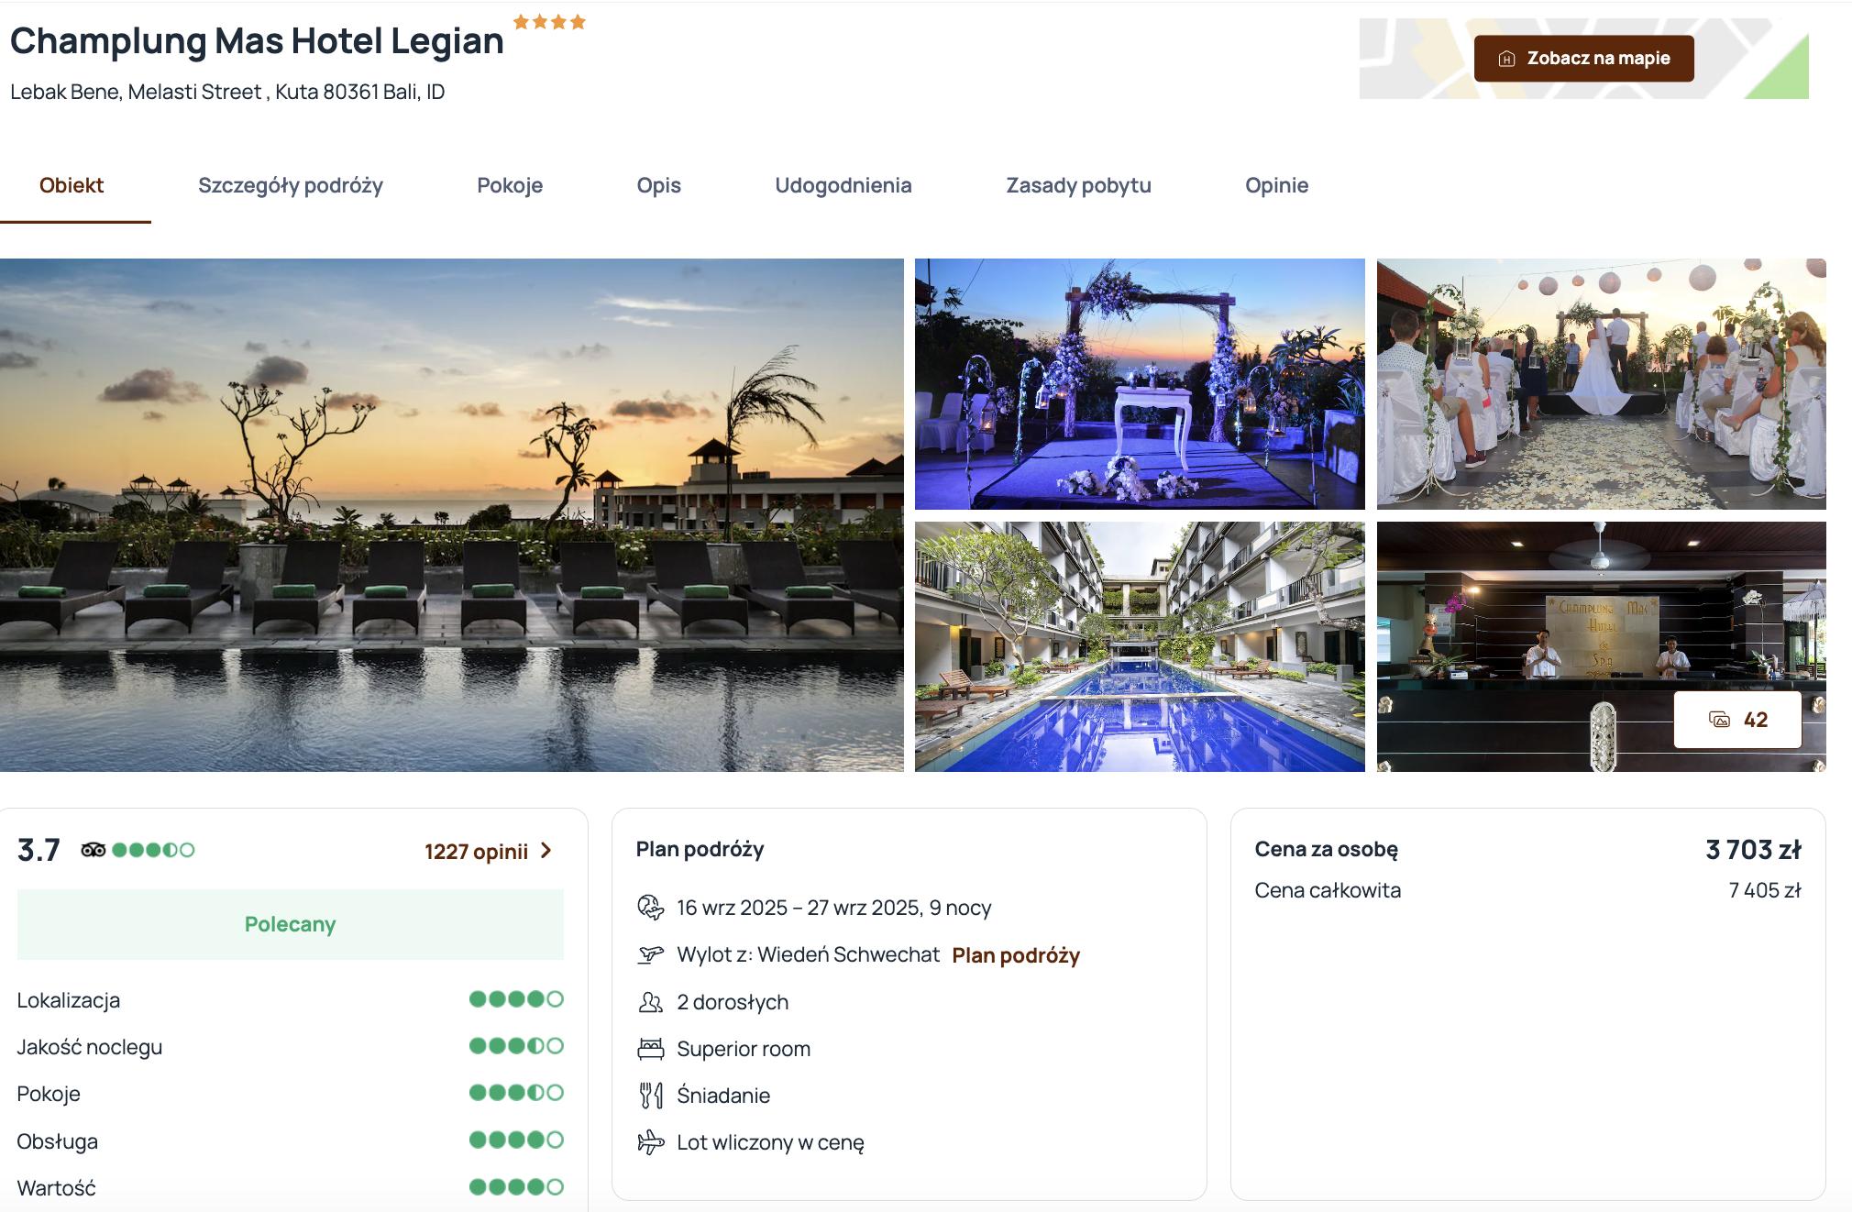Click the Polecany badge
Screen dimensions: 1852x1212
pos(290,924)
